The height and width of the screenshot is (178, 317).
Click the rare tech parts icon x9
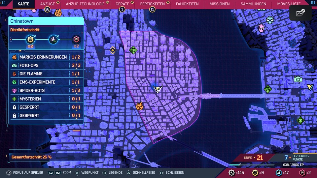coord(255,173)
